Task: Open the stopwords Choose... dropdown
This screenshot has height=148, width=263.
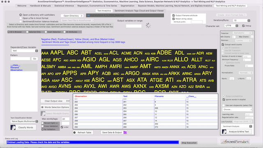Action: pos(238,109)
